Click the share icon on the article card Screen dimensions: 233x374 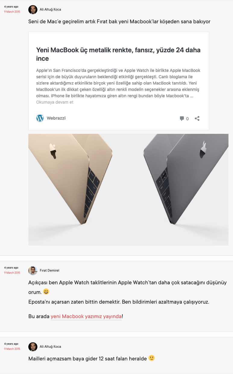[197, 118]
